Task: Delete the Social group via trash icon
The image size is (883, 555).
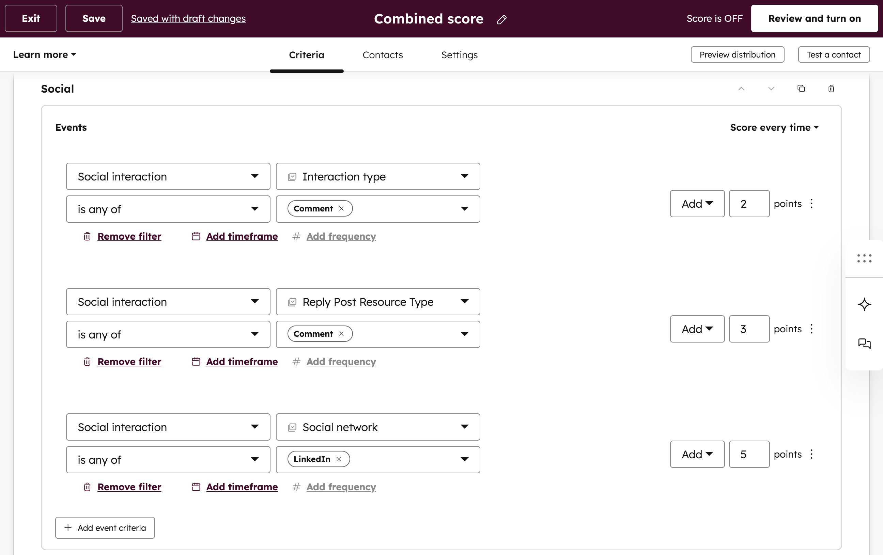Action: [x=831, y=89]
